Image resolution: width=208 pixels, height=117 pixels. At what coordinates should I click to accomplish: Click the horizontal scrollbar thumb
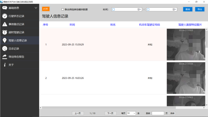pos(109,108)
